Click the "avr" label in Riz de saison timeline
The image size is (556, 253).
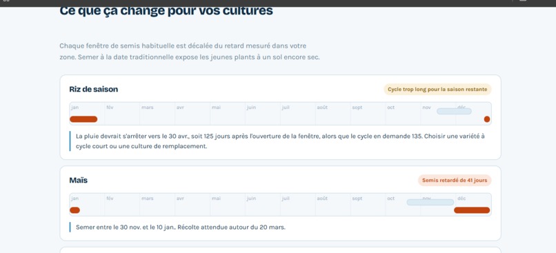[180, 108]
